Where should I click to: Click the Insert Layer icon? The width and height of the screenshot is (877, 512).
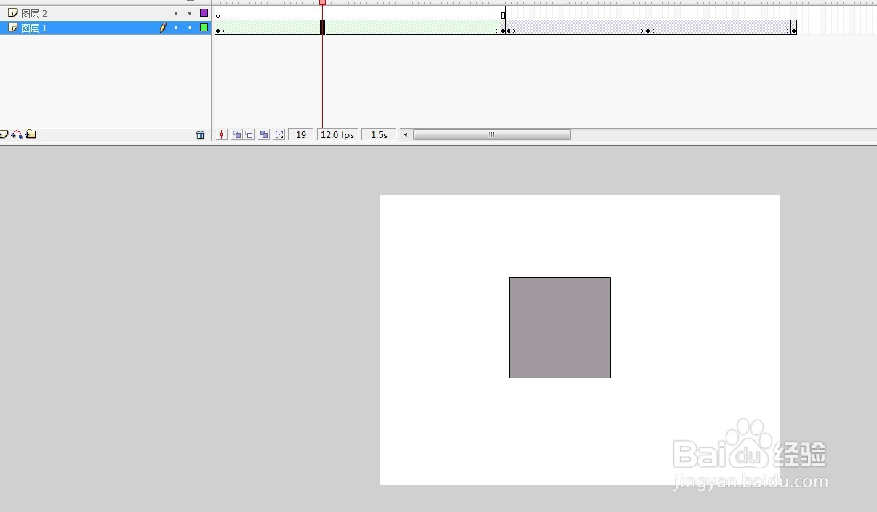(4, 134)
